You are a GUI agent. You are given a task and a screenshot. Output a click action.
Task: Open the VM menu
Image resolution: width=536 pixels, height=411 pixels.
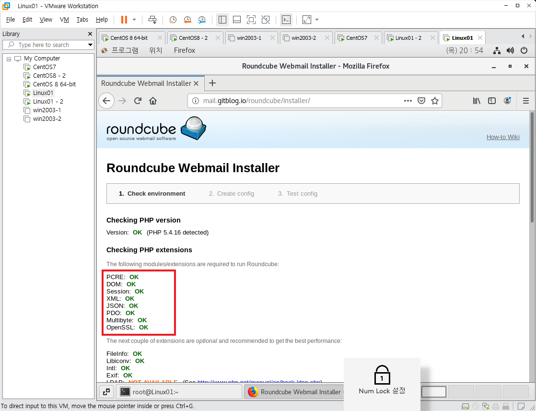(x=64, y=20)
